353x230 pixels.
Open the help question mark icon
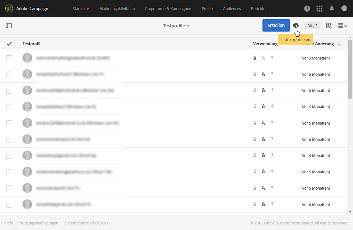(x=307, y=8)
